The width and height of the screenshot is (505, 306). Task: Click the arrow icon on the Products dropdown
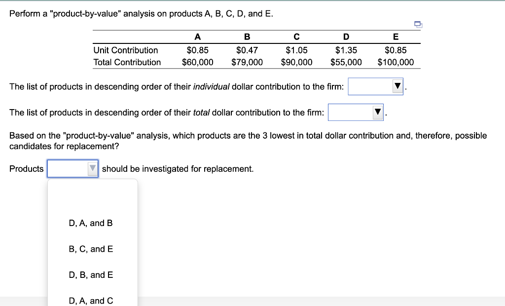point(92,168)
